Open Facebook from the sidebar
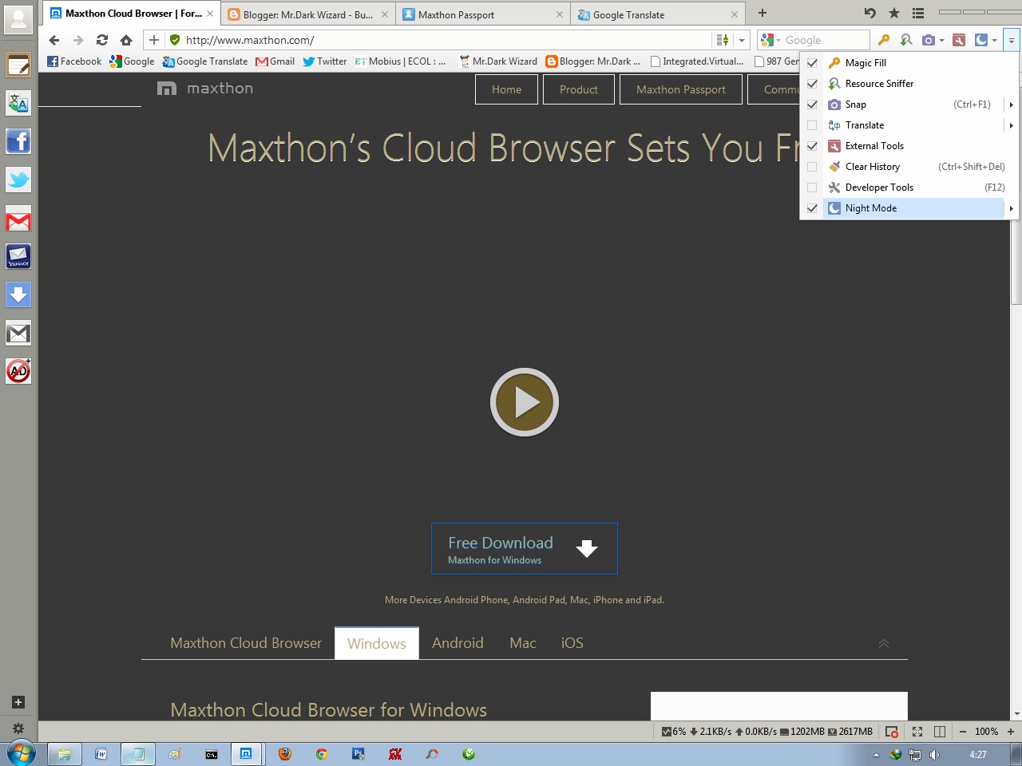1022x766 pixels. [18, 142]
